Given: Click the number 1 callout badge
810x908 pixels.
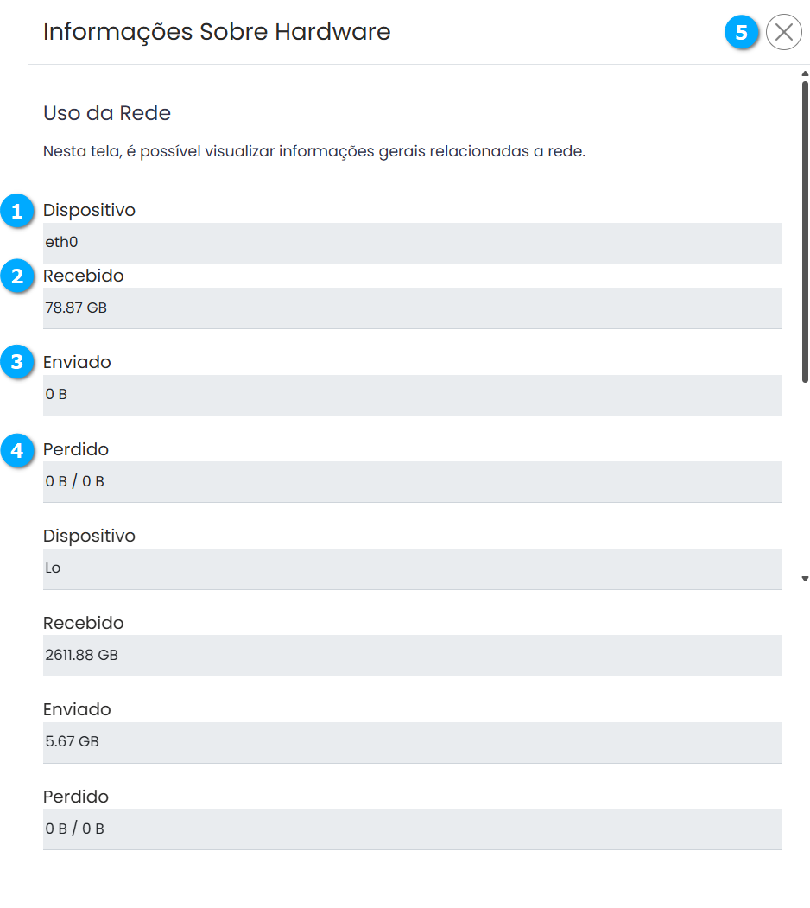Looking at the screenshot, I should 16,211.
